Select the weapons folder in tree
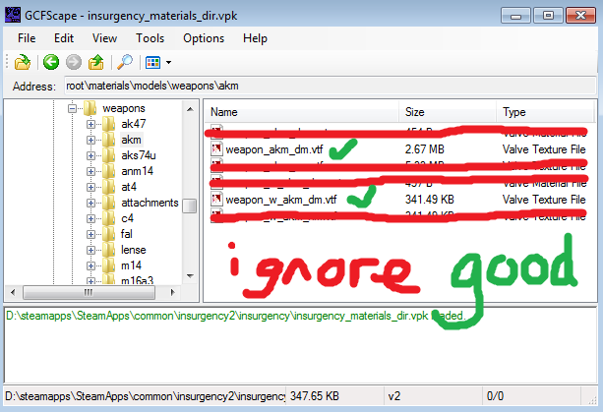 [124, 108]
